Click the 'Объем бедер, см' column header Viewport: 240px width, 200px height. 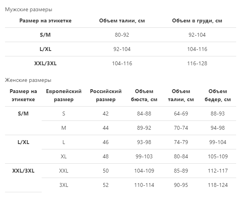(218, 95)
